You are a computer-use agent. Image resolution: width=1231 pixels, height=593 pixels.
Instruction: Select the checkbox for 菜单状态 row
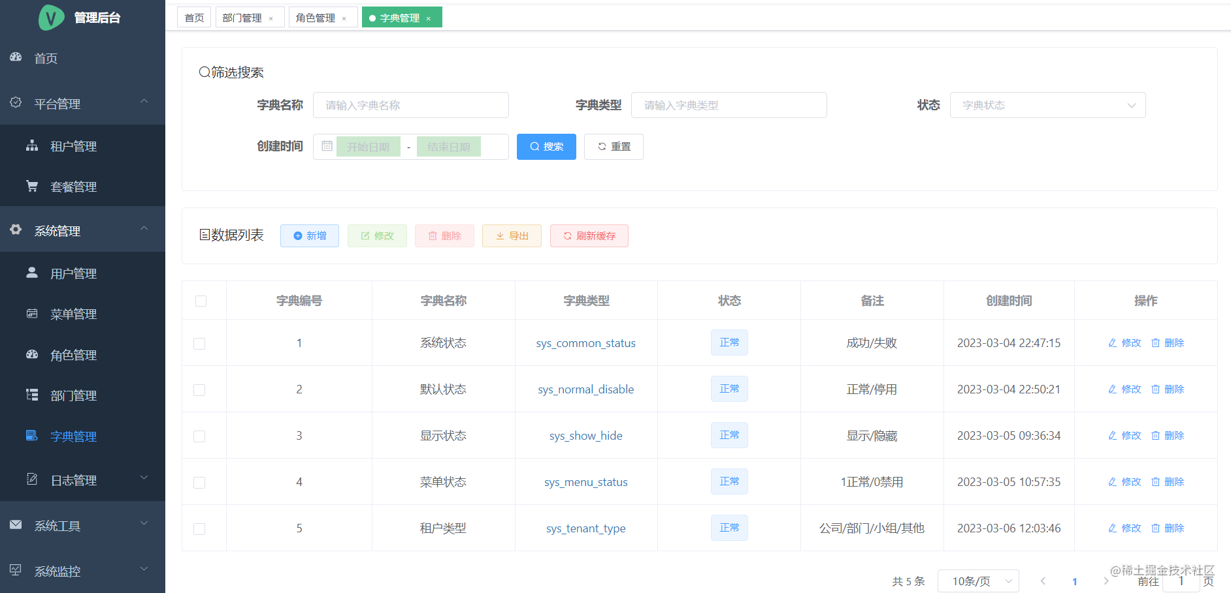point(199,482)
